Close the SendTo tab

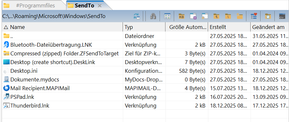tap(100, 6)
